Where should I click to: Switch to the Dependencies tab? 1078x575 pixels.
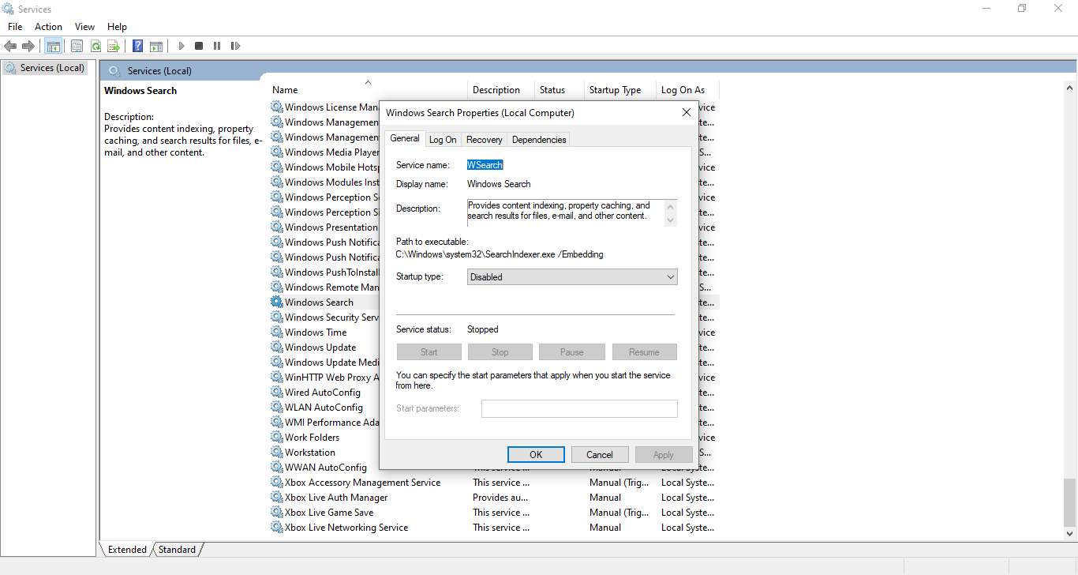click(x=539, y=140)
